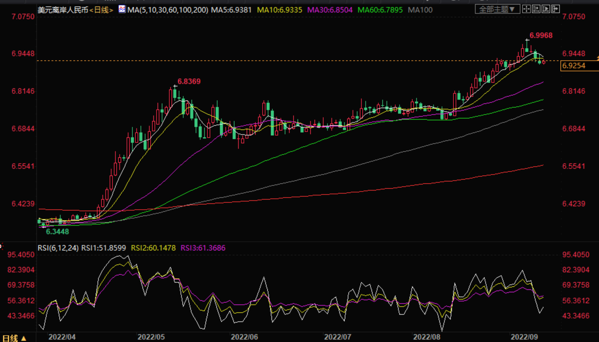Image resolution: width=599 pixels, height=342 pixels.
Task: Open the 全部主题 dropdown
Action: point(497,9)
